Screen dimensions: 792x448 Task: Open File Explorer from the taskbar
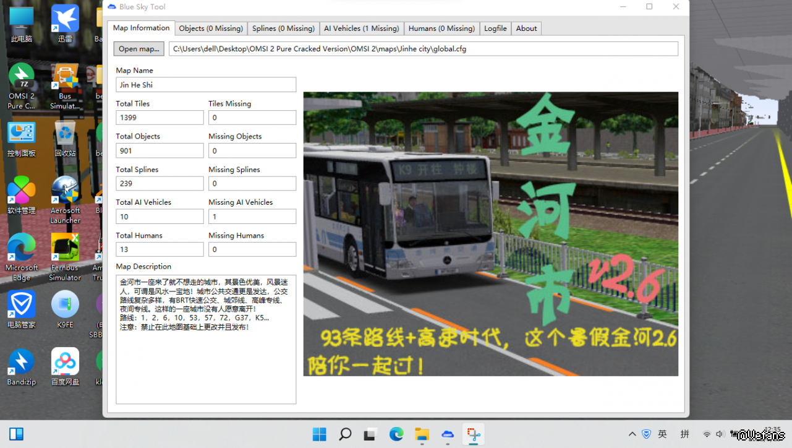(x=422, y=434)
